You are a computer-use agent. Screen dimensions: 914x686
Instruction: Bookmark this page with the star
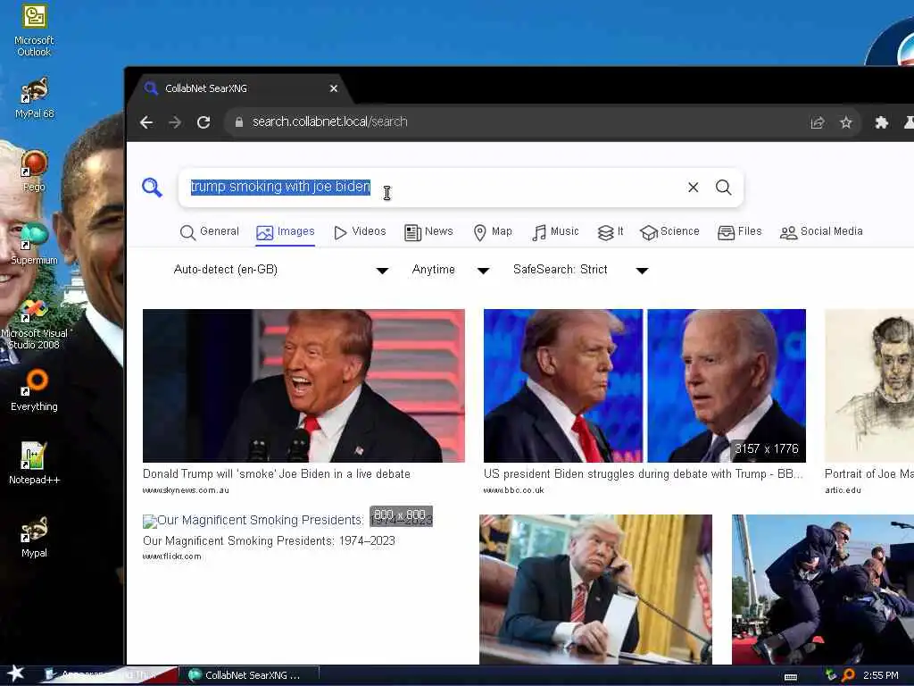tap(846, 121)
